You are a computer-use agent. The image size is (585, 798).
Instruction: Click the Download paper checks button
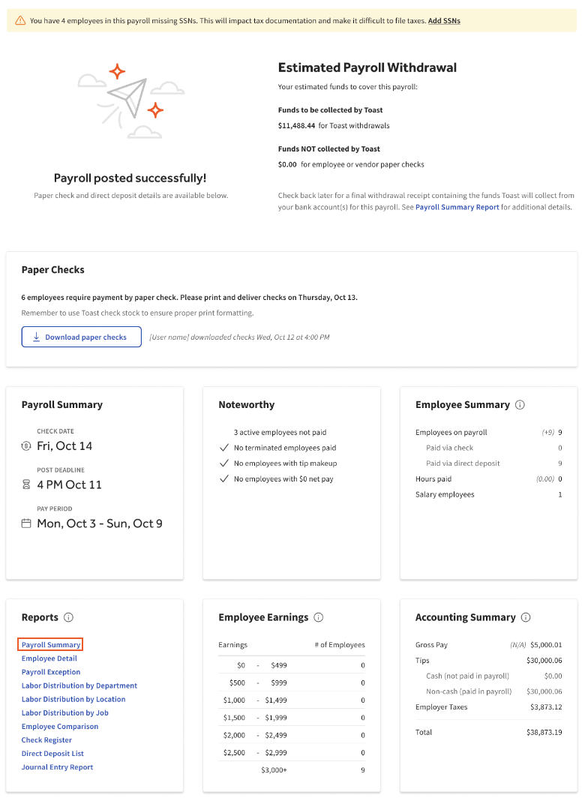(81, 337)
